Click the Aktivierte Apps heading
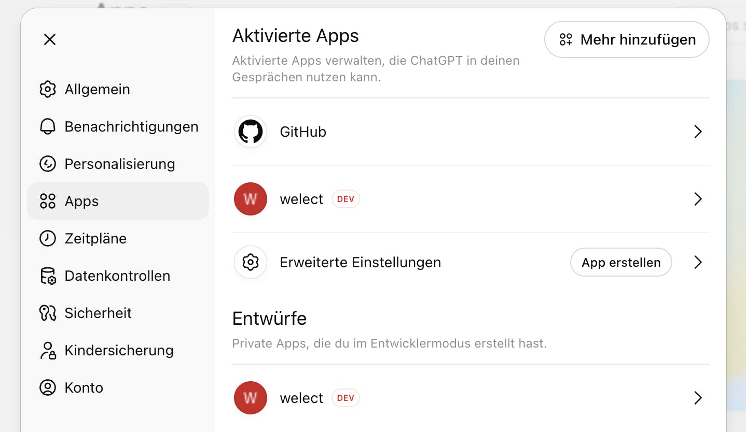This screenshot has width=746, height=432. click(x=296, y=36)
